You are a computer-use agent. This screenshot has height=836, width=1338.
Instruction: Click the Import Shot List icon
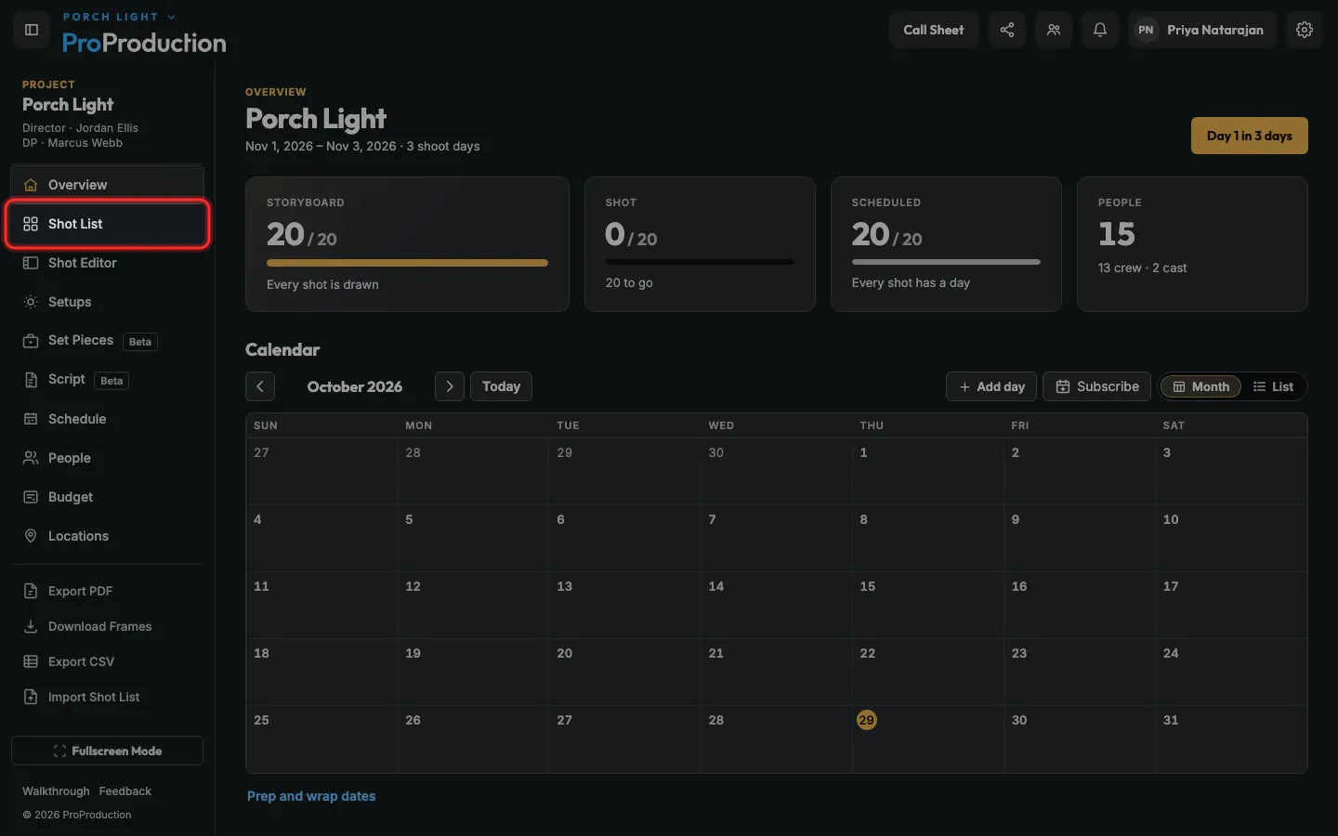tap(31, 697)
